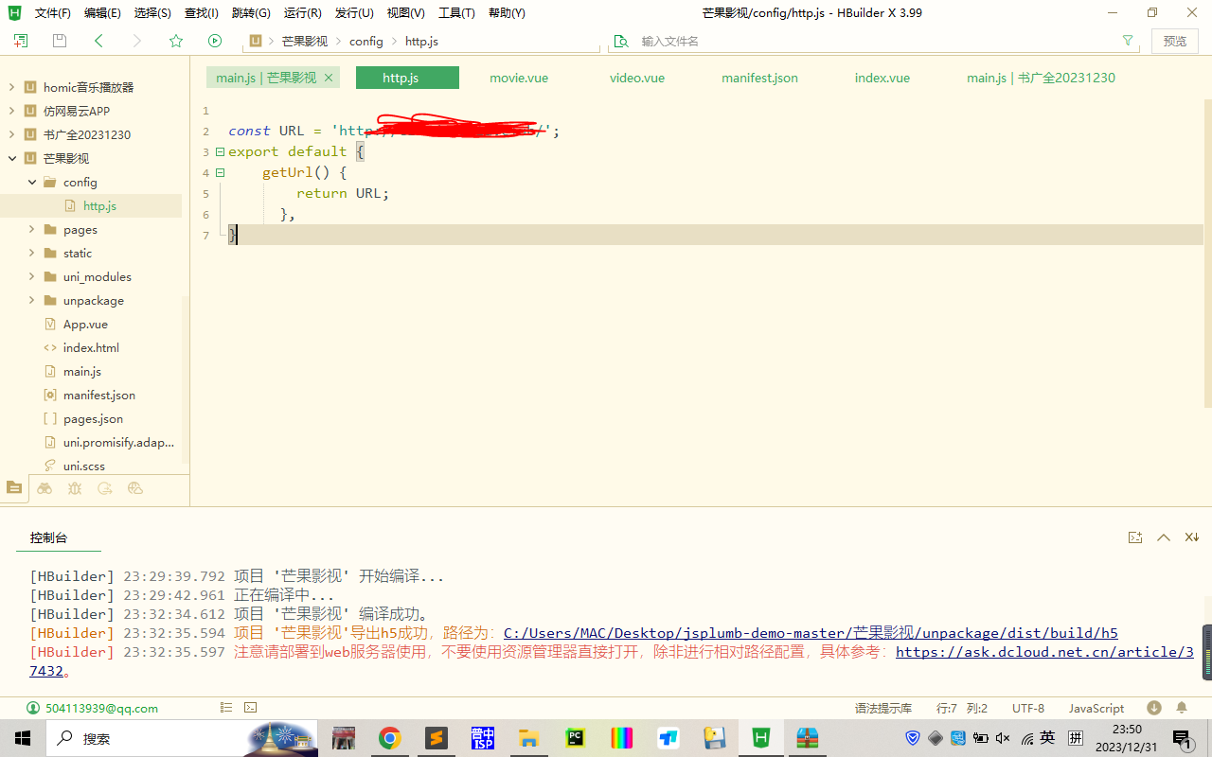
Task: Go back with the left arrow icon
Action: point(98,41)
